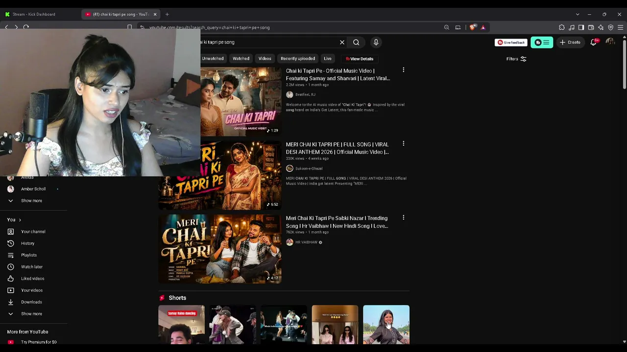This screenshot has width=627, height=352.
Task: Open more options for the HR VAIBHAW video
Action: tap(404, 218)
